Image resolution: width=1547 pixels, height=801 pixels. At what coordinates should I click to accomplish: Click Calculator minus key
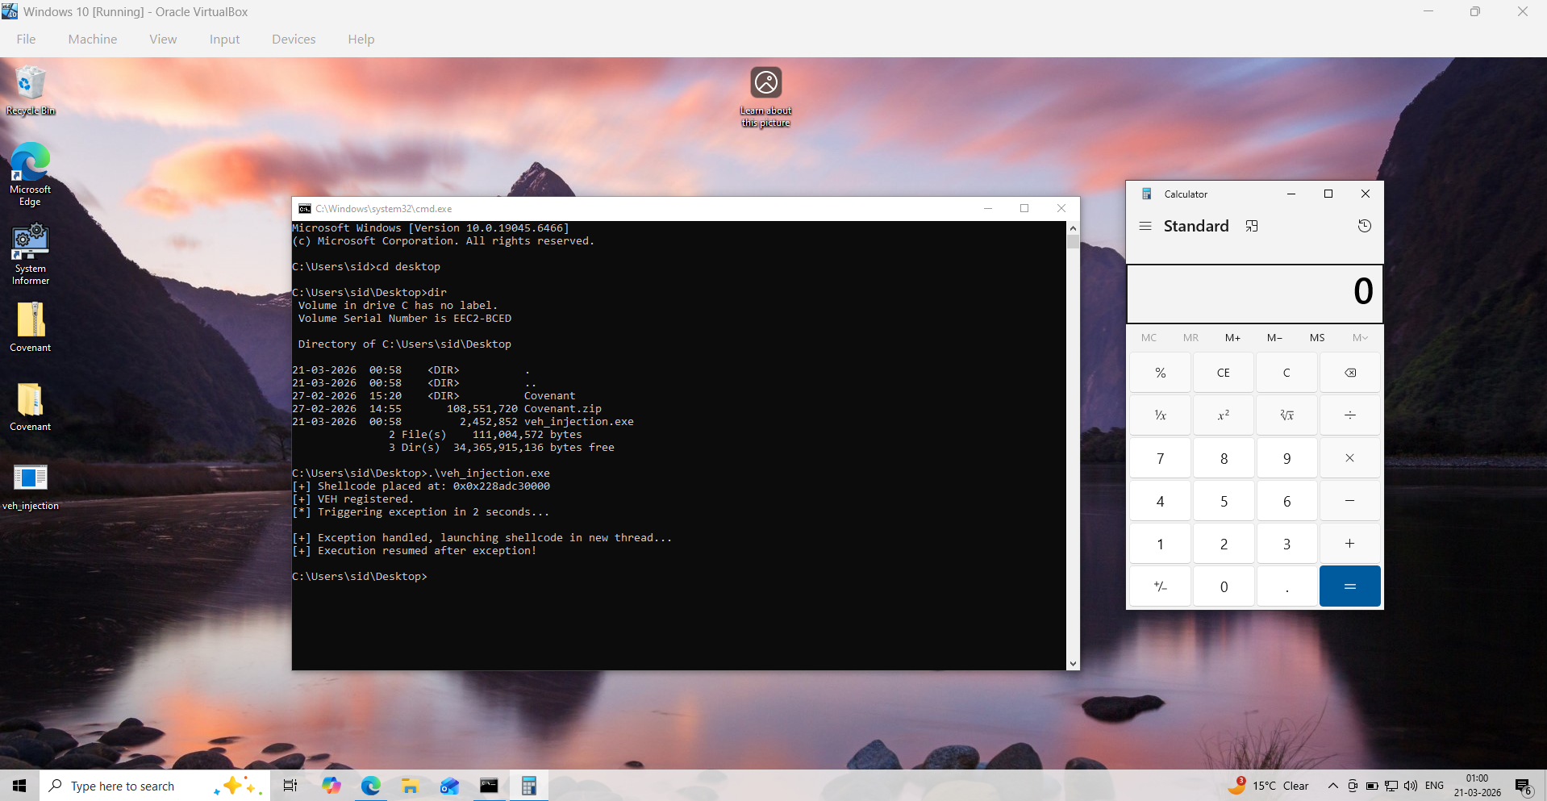(x=1350, y=501)
